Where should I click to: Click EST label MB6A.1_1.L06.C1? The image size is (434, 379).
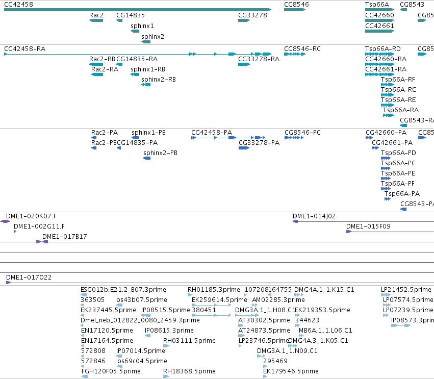[325, 331]
